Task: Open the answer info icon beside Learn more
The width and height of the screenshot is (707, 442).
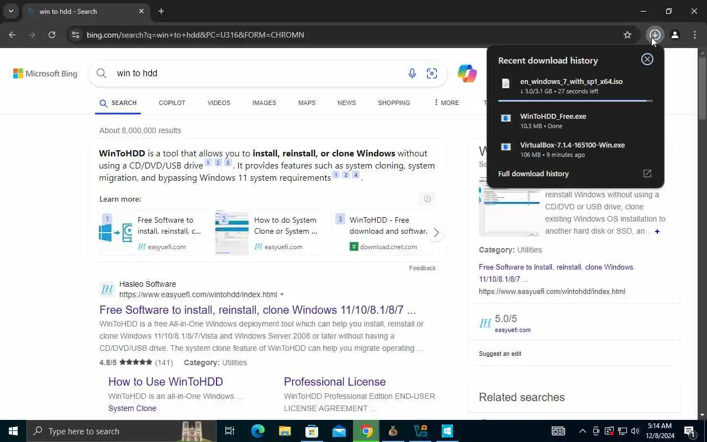Action: (x=427, y=199)
